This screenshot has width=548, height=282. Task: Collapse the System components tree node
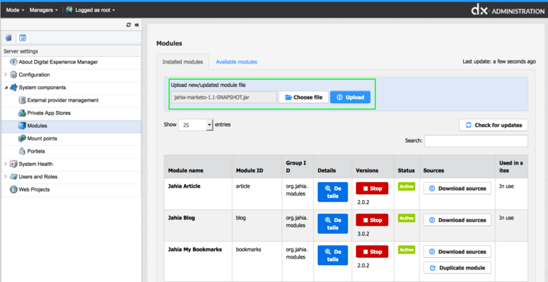(6, 88)
